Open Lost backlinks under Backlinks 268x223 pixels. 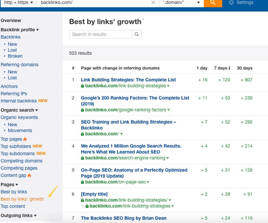tap(12, 50)
